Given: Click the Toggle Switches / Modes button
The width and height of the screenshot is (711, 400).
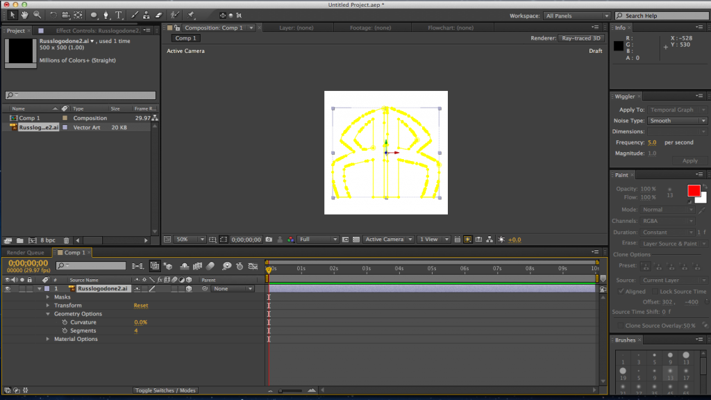Looking at the screenshot, I should pos(165,391).
